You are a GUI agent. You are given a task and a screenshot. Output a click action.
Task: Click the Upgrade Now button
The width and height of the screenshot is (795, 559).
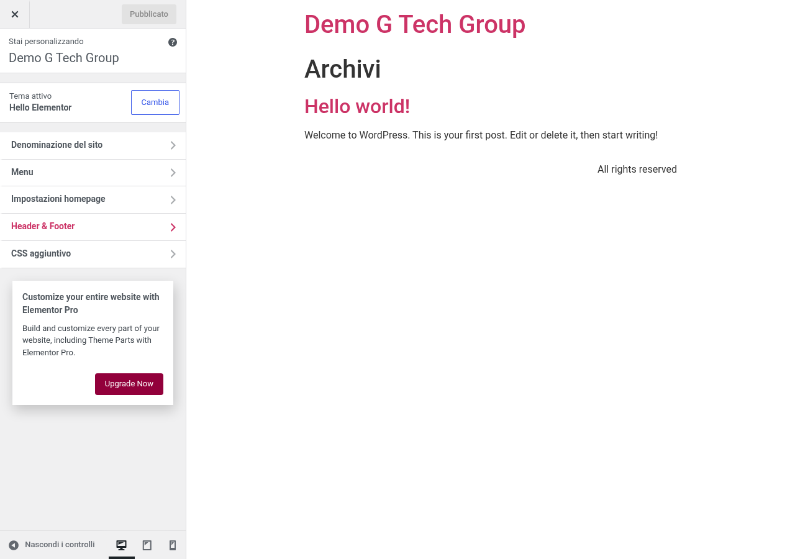coord(129,384)
